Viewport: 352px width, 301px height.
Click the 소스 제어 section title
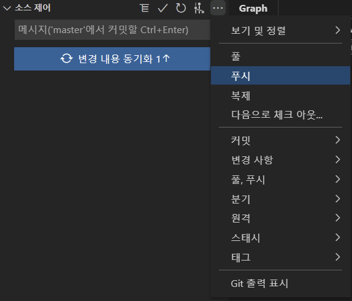(x=33, y=8)
